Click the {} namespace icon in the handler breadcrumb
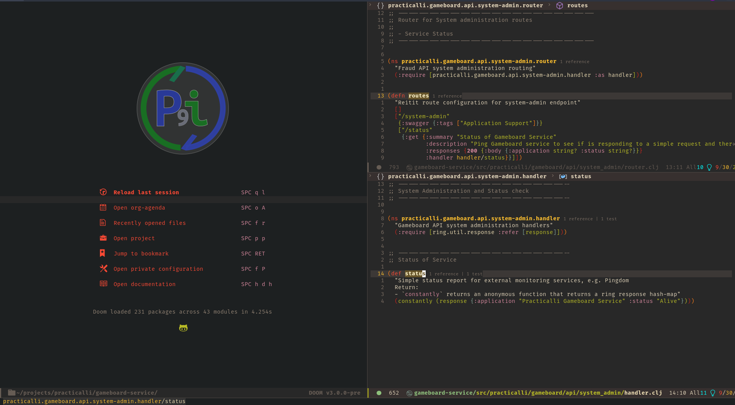Screen dimensions: 735x405 coord(381,176)
